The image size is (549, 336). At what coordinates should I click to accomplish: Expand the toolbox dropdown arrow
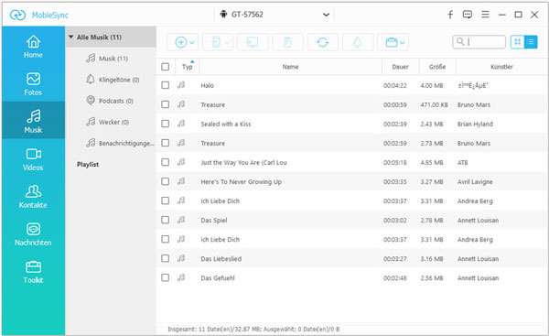pos(403,43)
